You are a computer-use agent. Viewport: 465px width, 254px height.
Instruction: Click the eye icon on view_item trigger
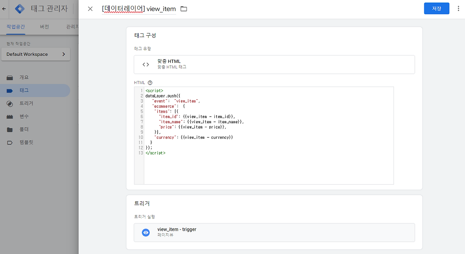click(x=146, y=232)
